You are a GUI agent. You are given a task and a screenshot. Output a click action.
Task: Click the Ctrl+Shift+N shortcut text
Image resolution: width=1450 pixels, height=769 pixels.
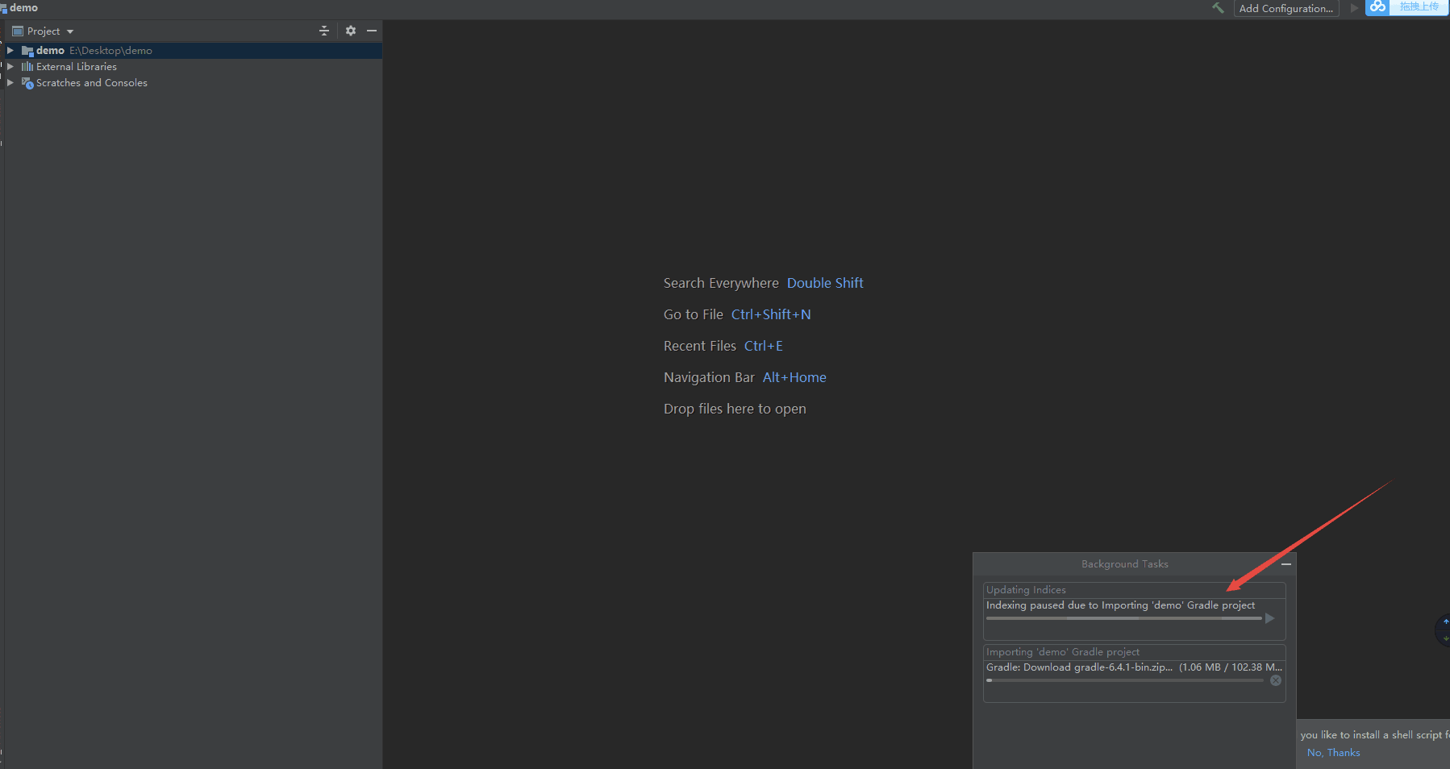771,314
